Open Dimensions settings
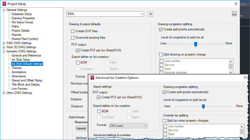250x140 pixels. point(18,76)
